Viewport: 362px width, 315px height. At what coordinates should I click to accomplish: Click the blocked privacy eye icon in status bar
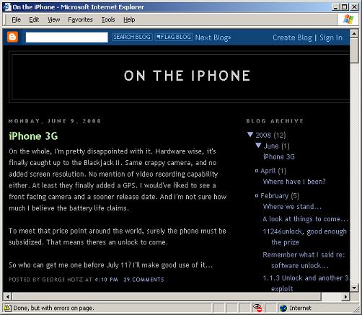click(257, 308)
